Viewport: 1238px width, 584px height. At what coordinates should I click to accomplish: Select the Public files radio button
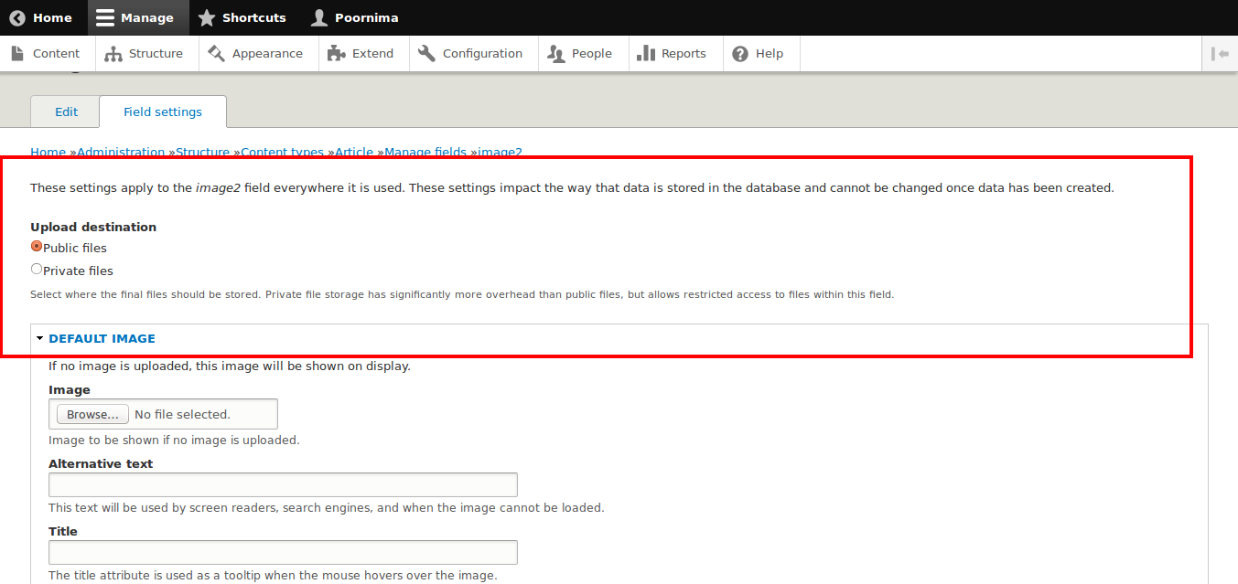click(37, 247)
